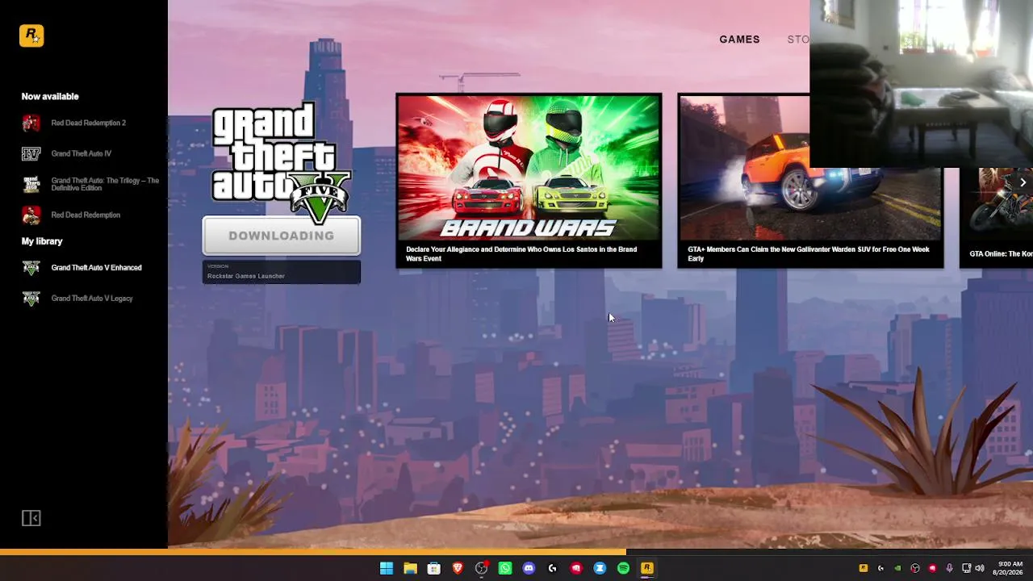
Task: Open WhatsApp from the taskbar
Action: [x=505, y=568]
